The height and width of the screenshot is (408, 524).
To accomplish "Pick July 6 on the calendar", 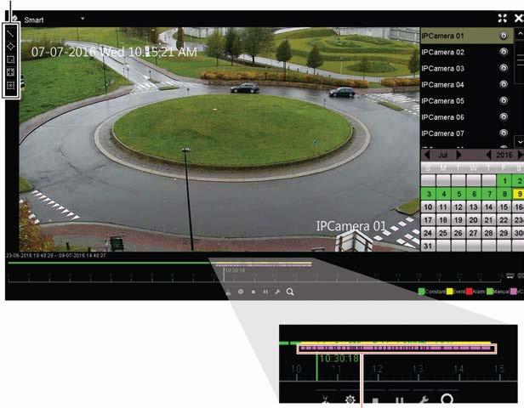I will [474, 194].
